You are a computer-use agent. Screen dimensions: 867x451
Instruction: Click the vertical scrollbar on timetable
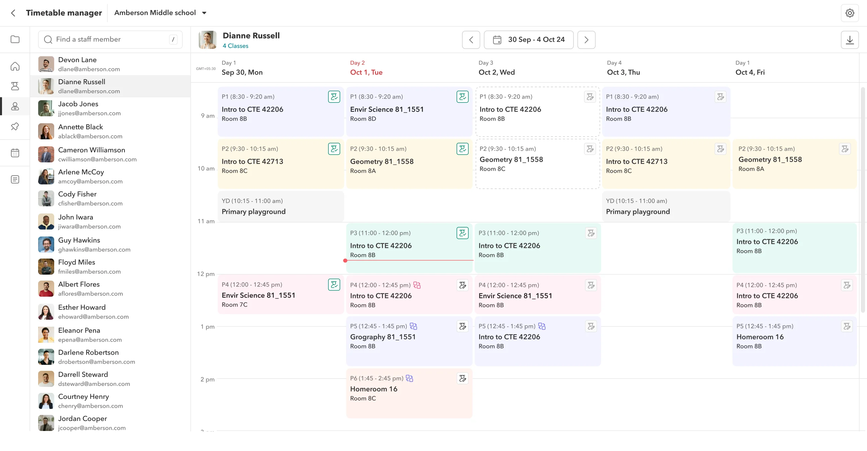863,200
